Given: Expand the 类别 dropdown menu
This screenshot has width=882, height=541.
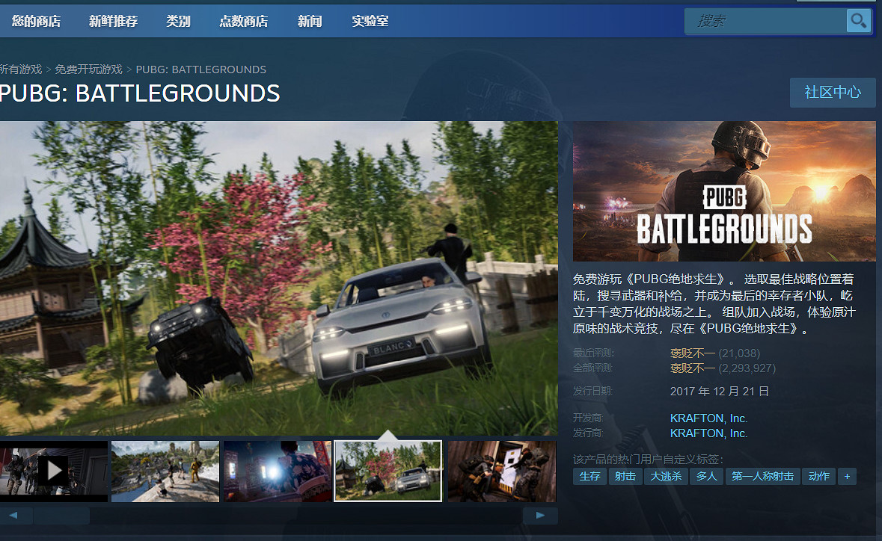Looking at the screenshot, I should coord(178,21).
